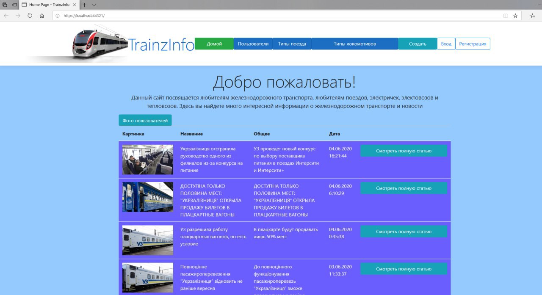
Task: Click the thumbnail in Повноцінне пасажироперевезення row
Action: [x=148, y=278]
